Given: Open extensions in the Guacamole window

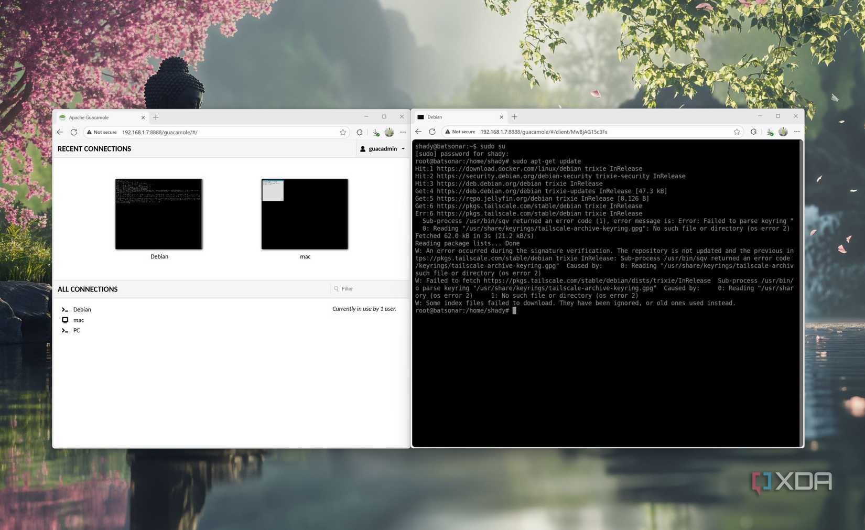Looking at the screenshot, I should click(x=360, y=132).
